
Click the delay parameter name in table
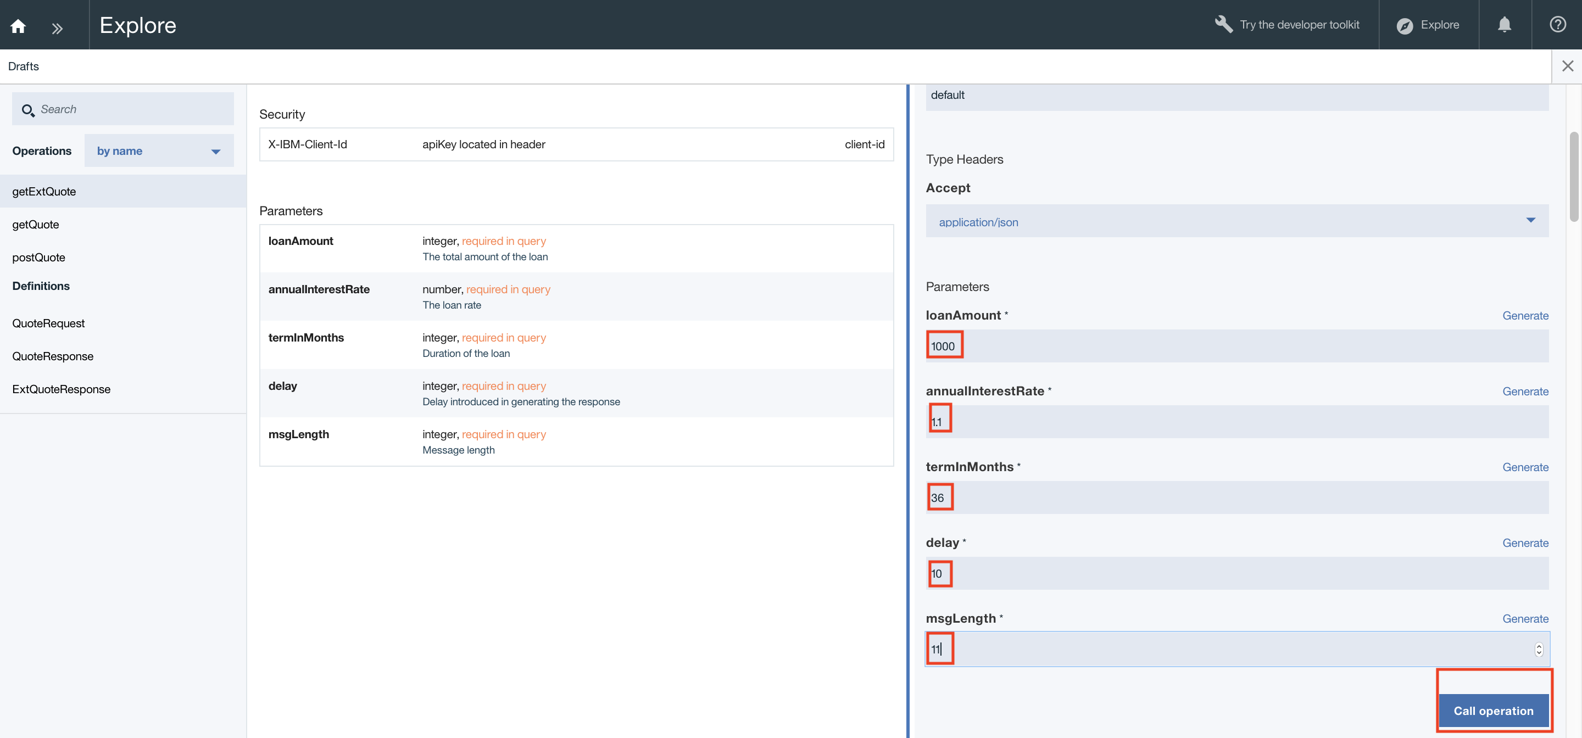[x=282, y=385]
